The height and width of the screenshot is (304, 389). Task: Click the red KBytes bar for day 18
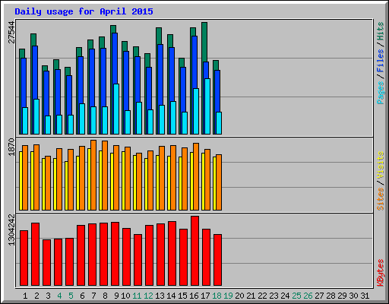click(x=217, y=260)
